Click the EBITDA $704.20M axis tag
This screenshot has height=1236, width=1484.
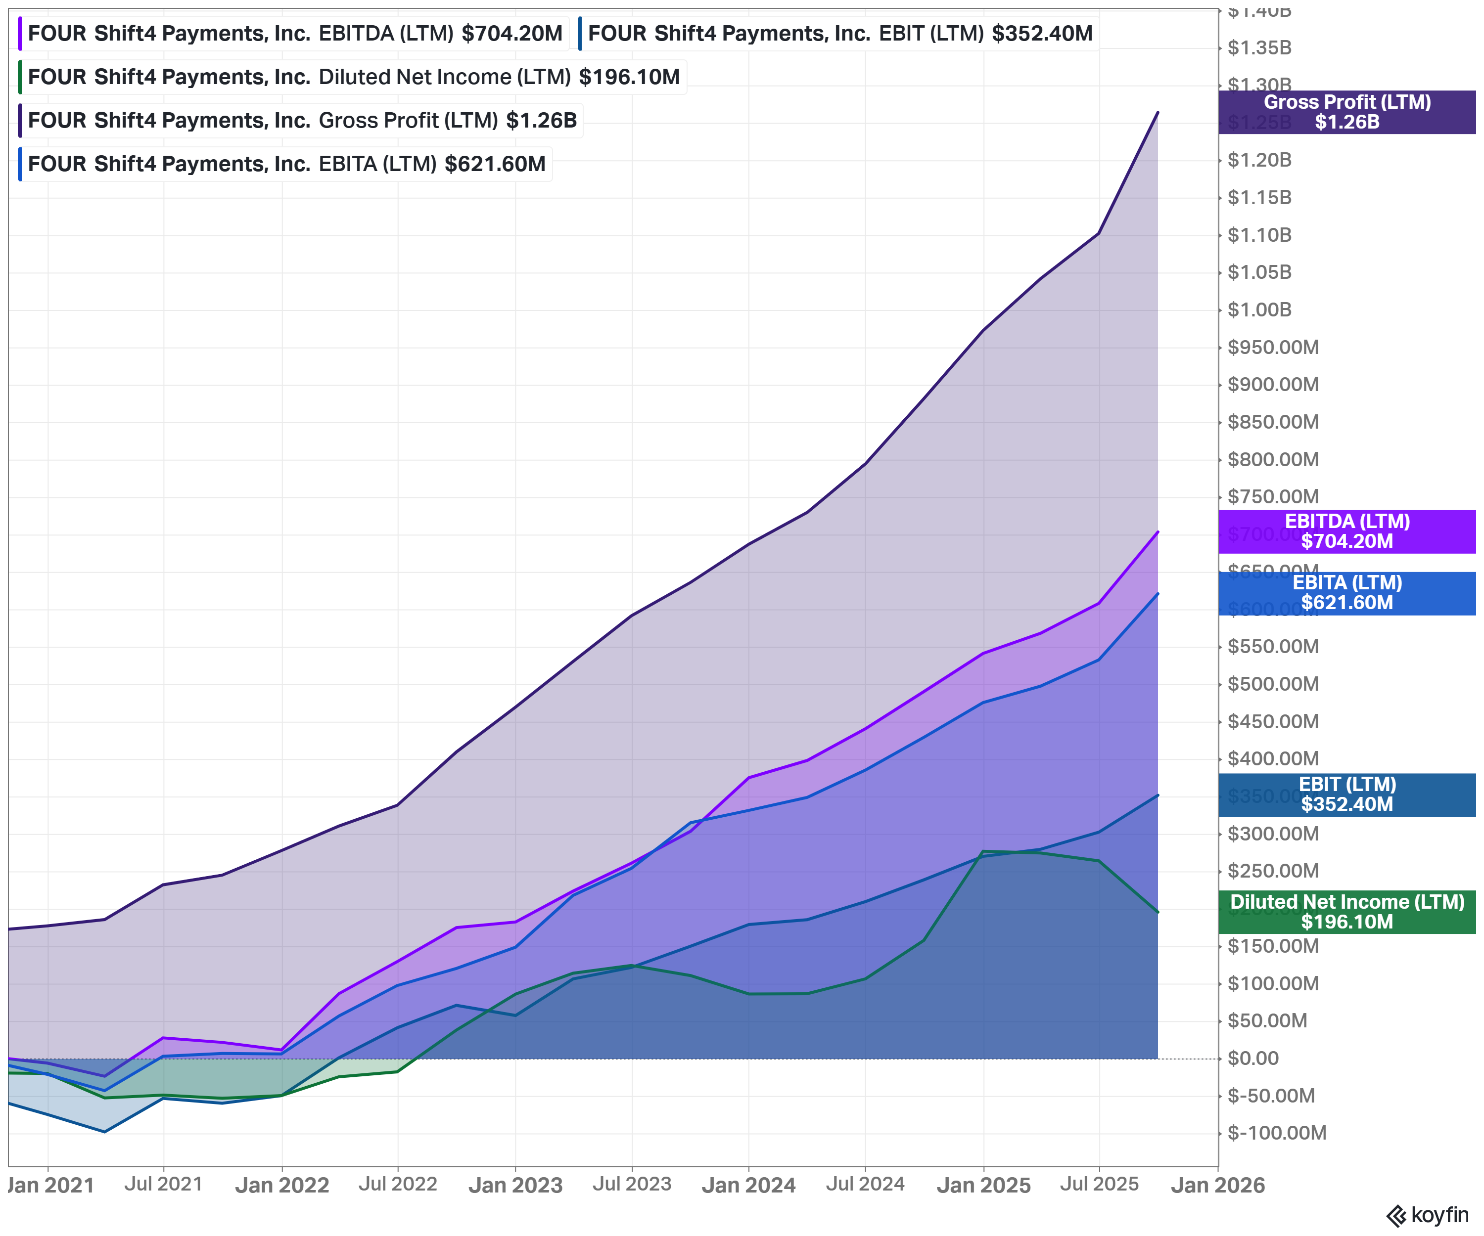pyautogui.click(x=1347, y=532)
